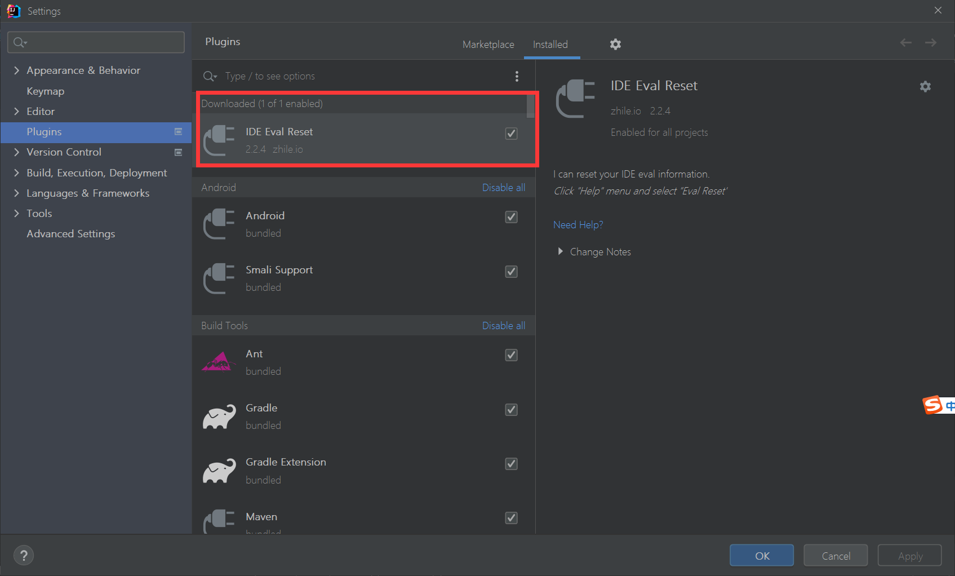The image size is (955, 576).
Task: Expand the Version Control node
Action: click(x=16, y=152)
